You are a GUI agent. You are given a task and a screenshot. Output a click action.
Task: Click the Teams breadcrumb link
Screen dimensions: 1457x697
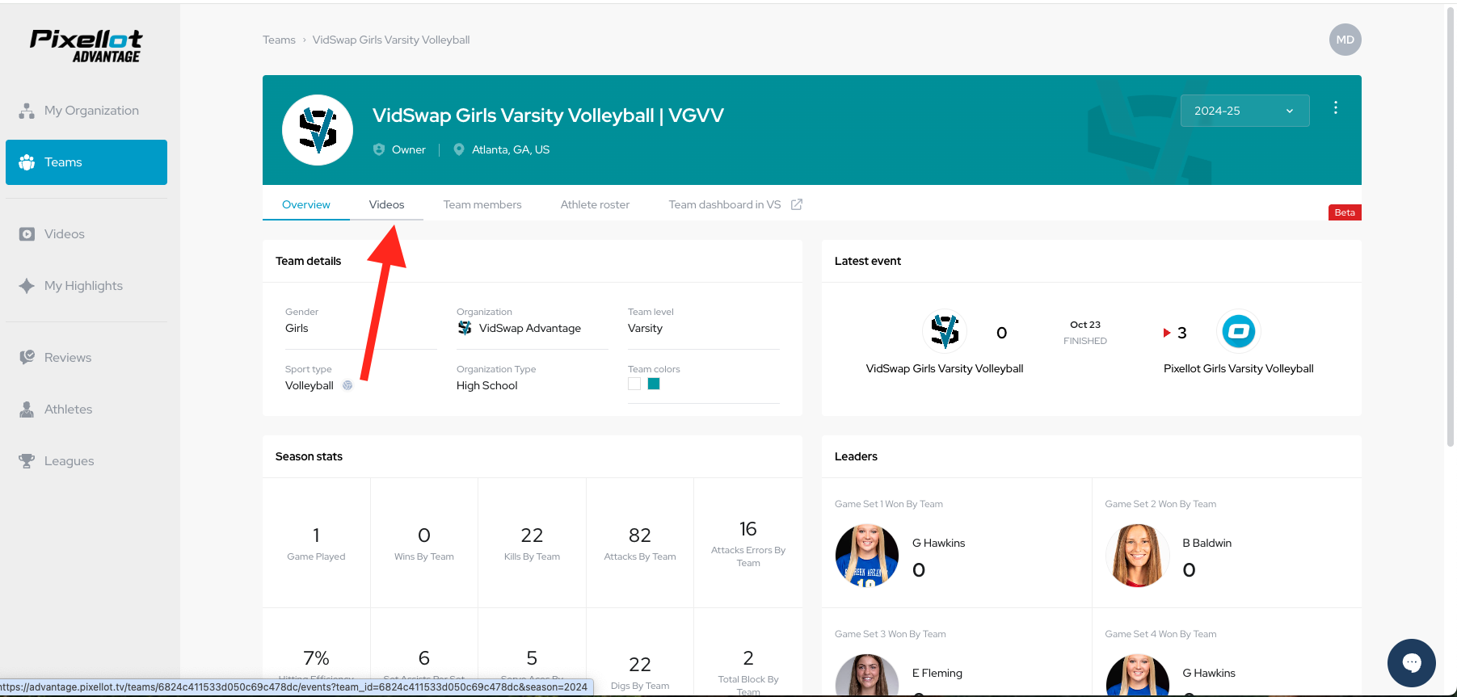click(279, 40)
